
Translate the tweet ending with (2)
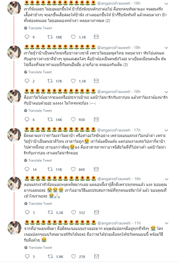(38, 28)
